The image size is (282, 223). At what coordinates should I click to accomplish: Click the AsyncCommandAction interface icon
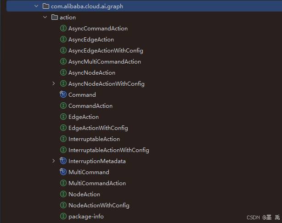tap(63, 28)
